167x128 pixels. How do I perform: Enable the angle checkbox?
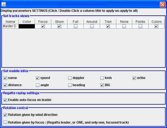(38, 85)
